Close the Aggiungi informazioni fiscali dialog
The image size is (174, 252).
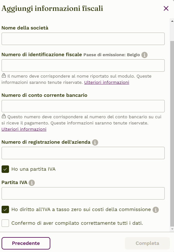click(166, 8)
